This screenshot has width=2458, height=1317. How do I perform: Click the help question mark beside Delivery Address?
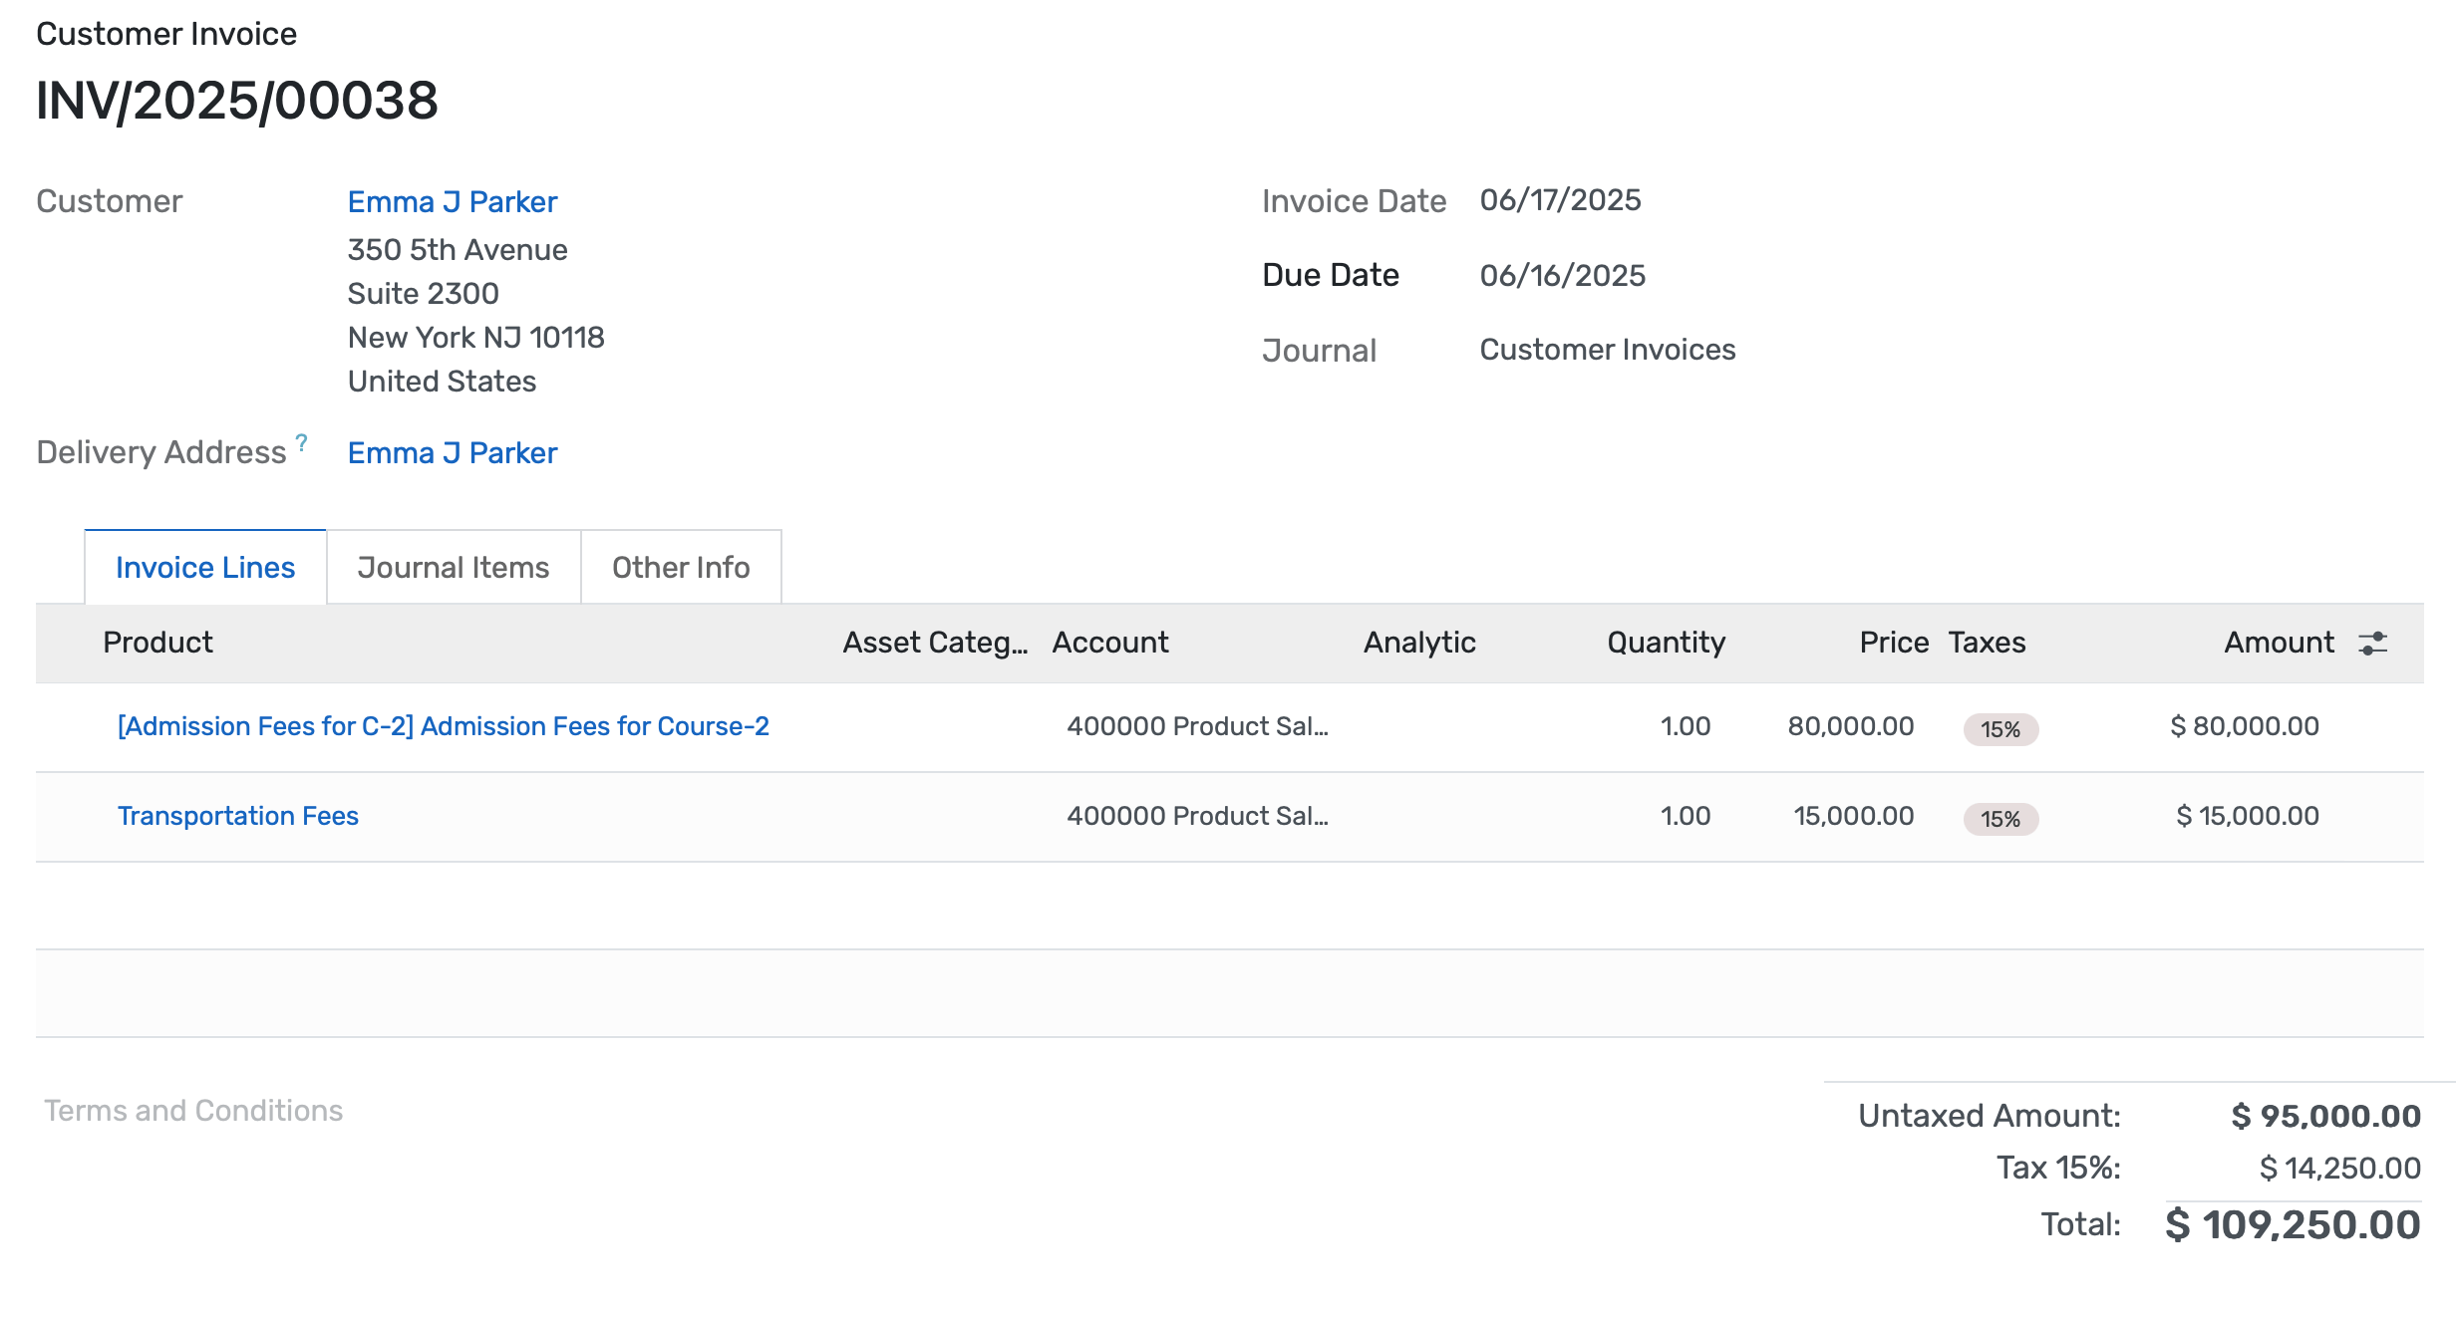[302, 442]
